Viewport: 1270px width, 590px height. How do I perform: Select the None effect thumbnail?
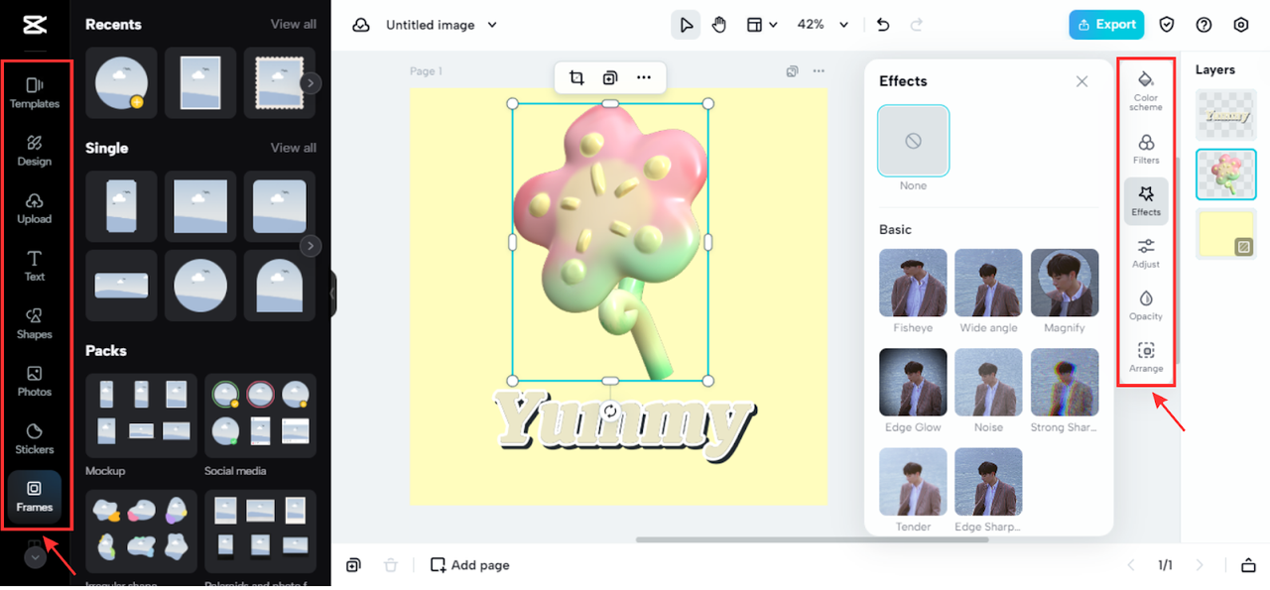(x=913, y=141)
